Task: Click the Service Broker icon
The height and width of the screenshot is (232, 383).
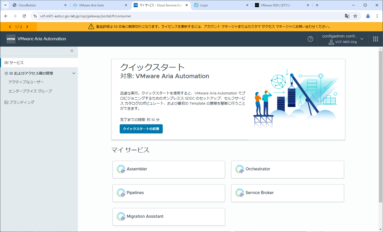Action: (240, 193)
